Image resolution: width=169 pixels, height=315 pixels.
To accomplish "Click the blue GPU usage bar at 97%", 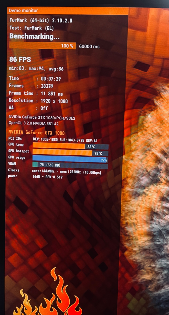I will click(x=70, y=160).
